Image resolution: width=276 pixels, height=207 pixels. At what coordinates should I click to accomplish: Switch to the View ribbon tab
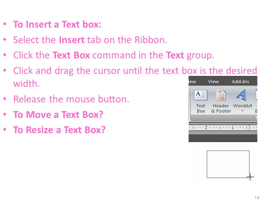213,82
